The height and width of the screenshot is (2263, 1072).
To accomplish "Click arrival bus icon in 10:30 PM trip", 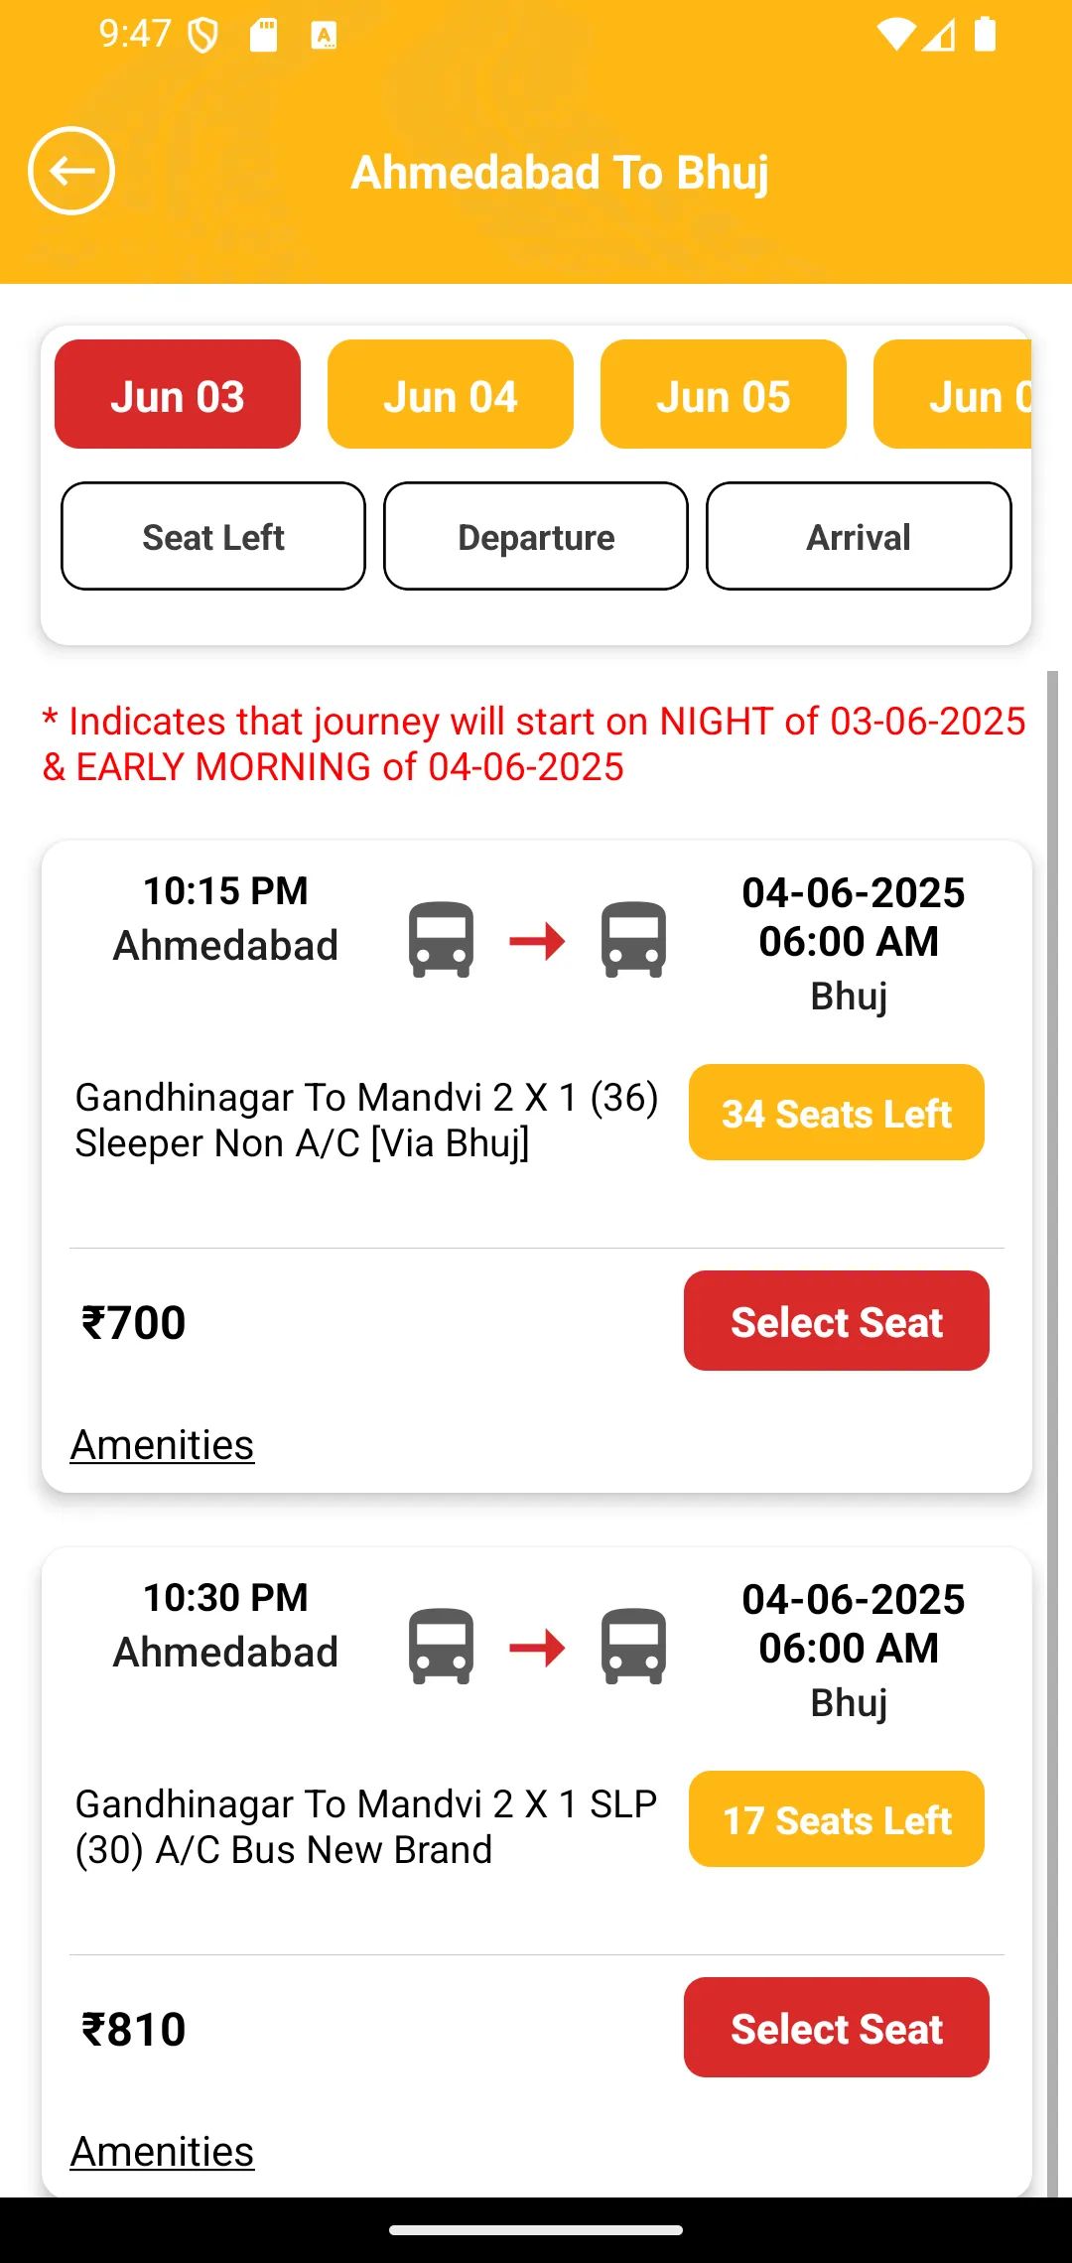I will point(633,1647).
